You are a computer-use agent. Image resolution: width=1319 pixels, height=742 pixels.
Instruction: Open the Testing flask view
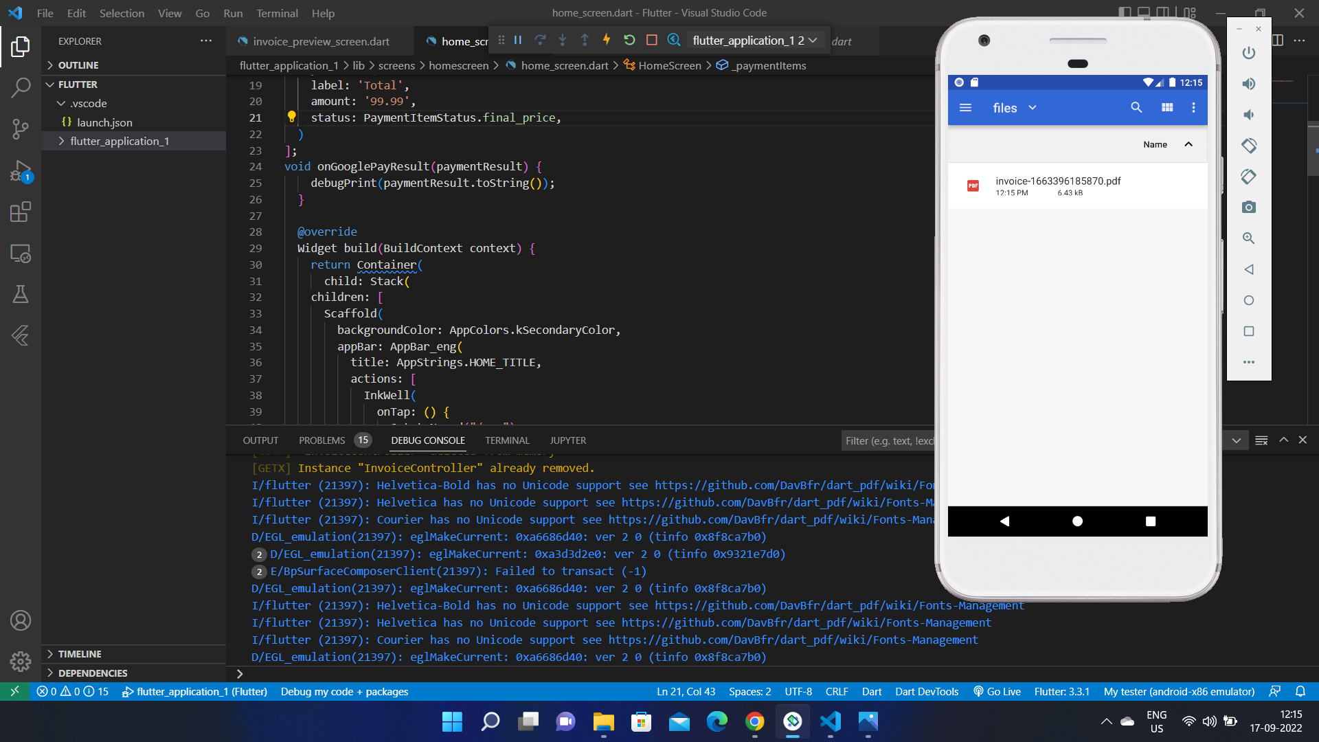(21, 294)
